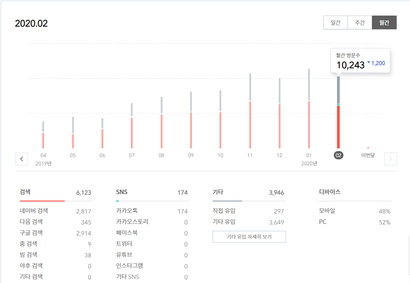
Task: Click the SNS category header
Action: pyautogui.click(x=122, y=192)
